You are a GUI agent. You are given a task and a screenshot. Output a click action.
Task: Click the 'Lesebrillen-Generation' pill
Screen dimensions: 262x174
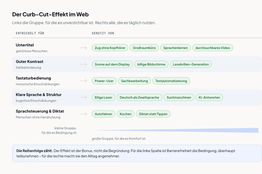(191, 64)
